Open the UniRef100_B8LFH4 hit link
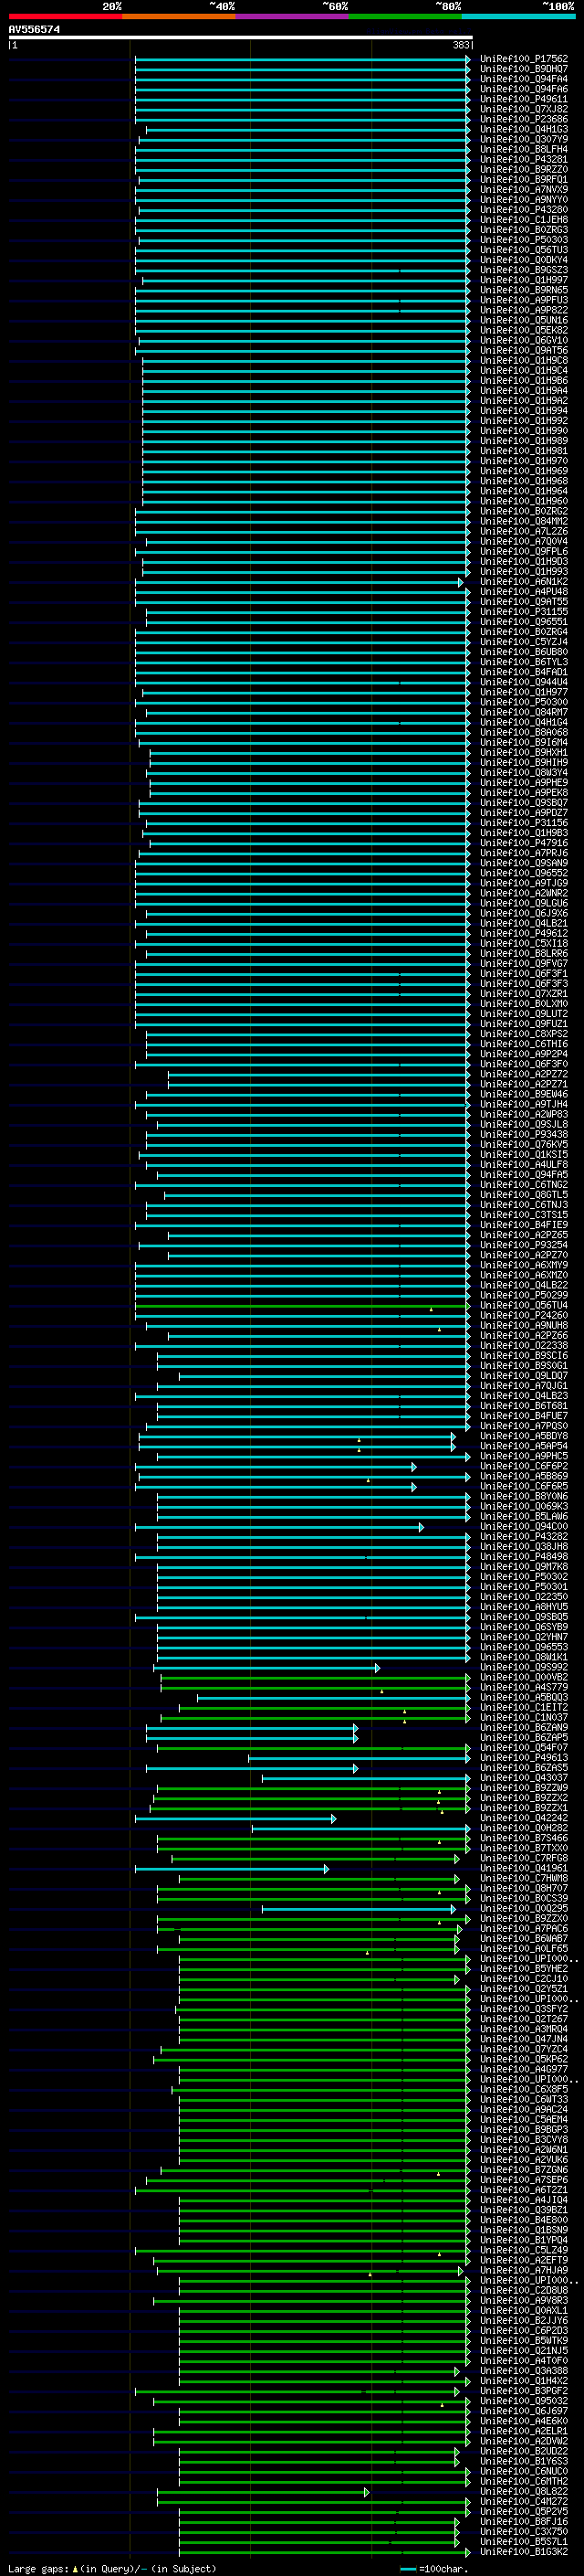 click(x=523, y=149)
